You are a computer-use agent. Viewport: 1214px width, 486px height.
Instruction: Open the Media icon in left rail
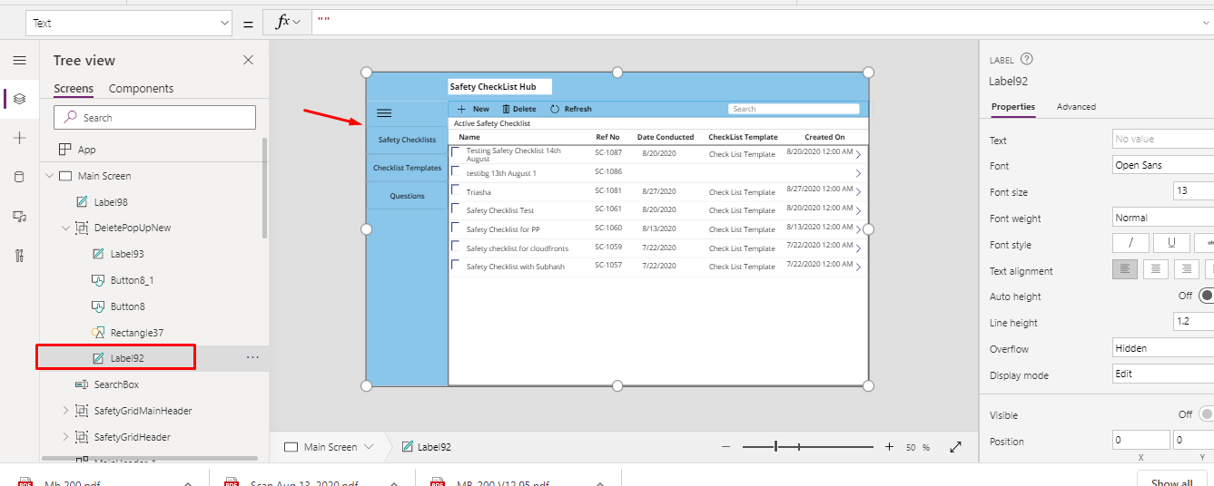19,216
